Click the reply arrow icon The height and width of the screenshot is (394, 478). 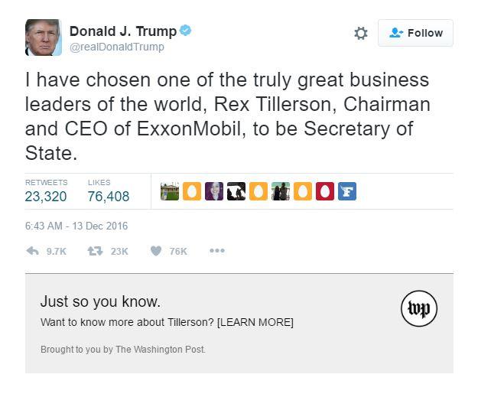(x=33, y=251)
